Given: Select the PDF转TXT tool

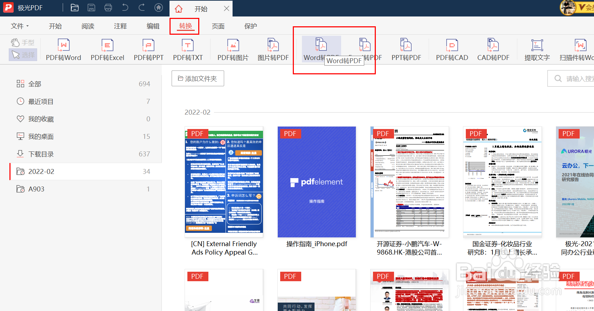Looking at the screenshot, I should click(188, 50).
